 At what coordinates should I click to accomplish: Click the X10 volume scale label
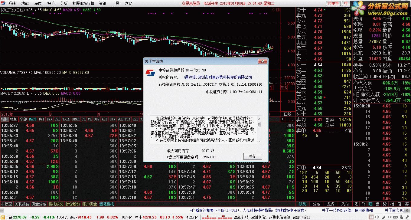(x=284, y=87)
